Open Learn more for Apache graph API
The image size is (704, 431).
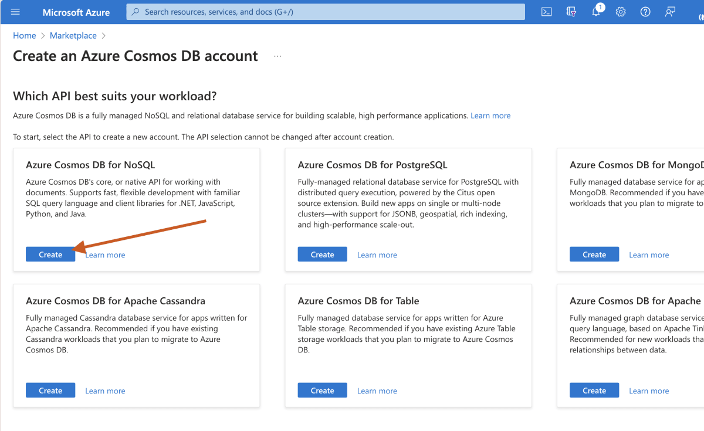coord(649,391)
